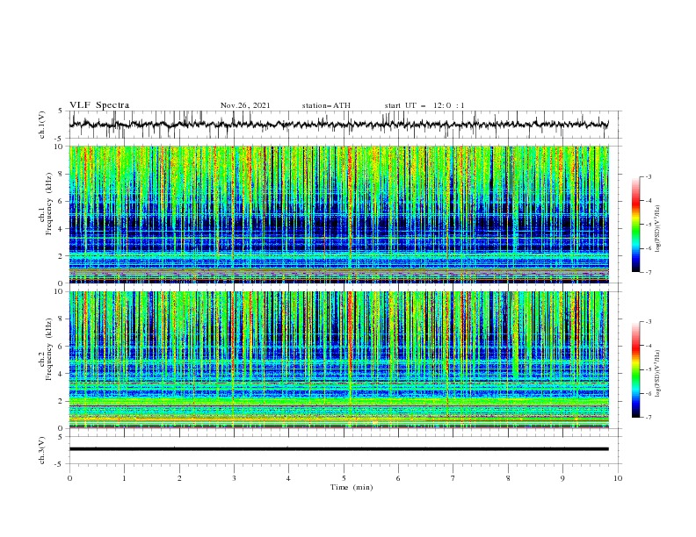Click the ch.1 Frequency (kHz) axis label
This screenshot has height=537, width=696.
click(x=46, y=204)
